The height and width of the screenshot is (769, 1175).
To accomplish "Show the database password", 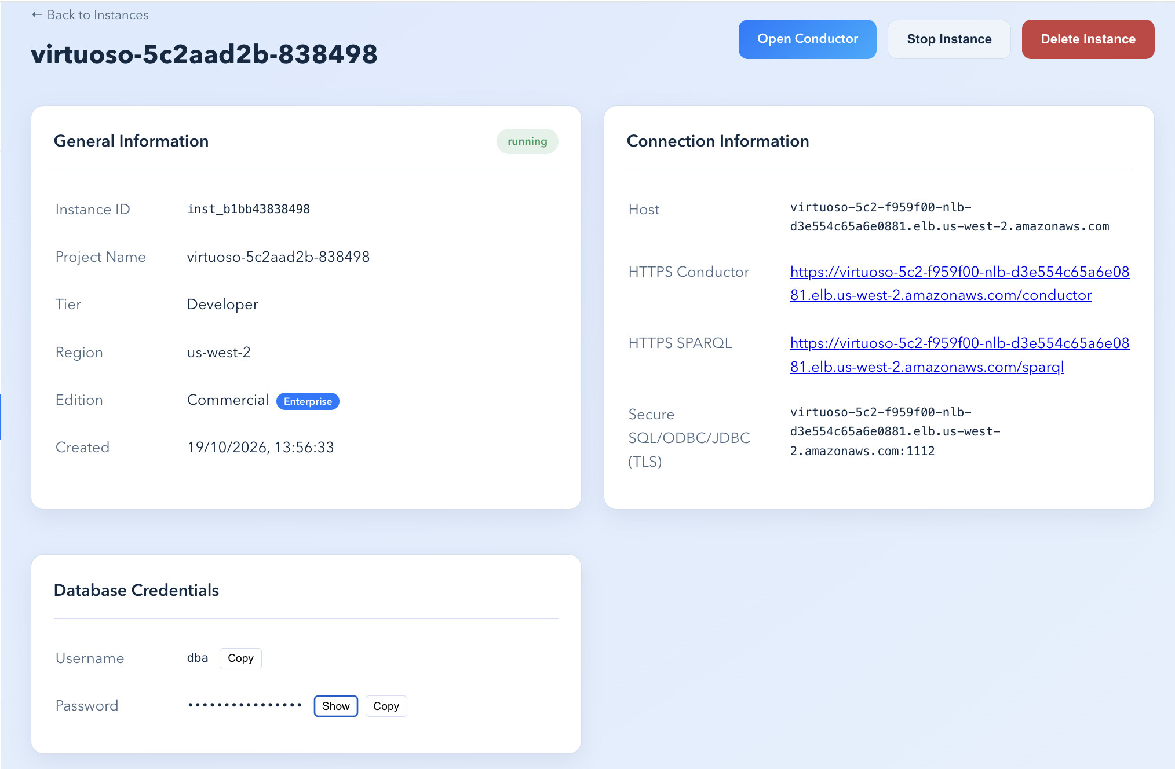I will [x=335, y=706].
